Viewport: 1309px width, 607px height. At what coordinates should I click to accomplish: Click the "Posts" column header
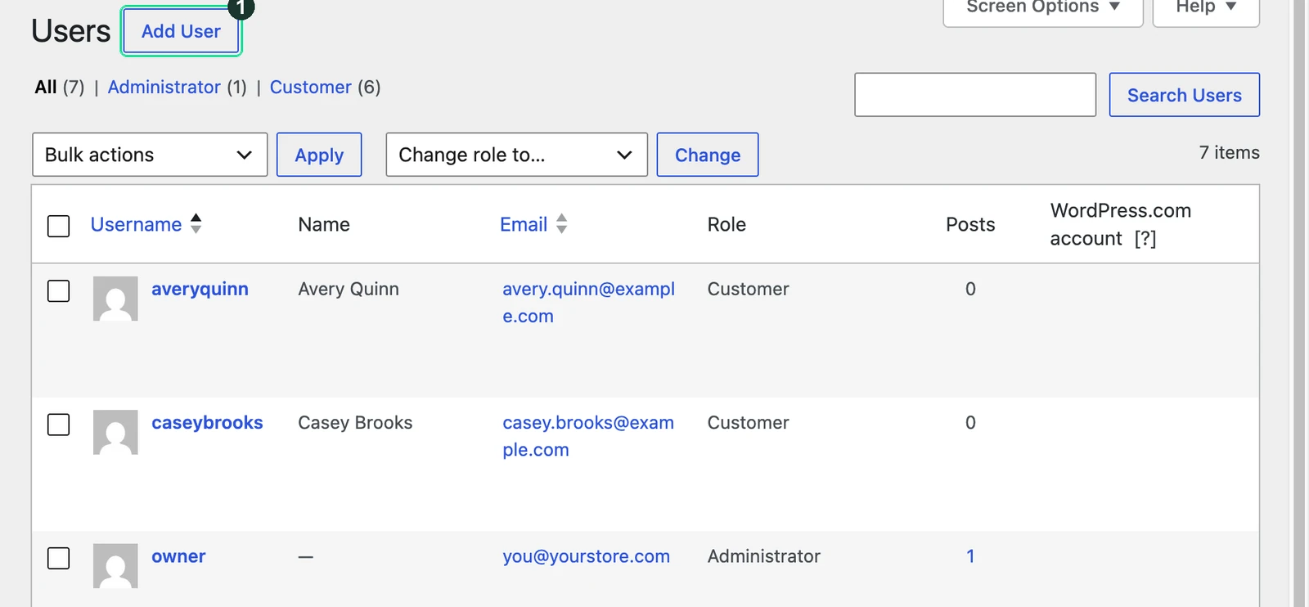coord(970,224)
